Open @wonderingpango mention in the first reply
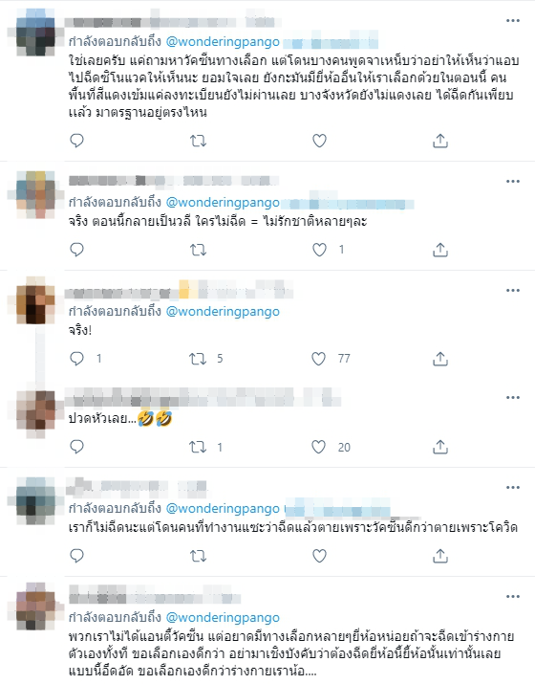 tap(223, 41)
